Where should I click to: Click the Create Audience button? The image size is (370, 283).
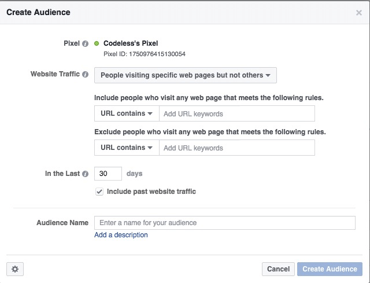coord(330,269)
